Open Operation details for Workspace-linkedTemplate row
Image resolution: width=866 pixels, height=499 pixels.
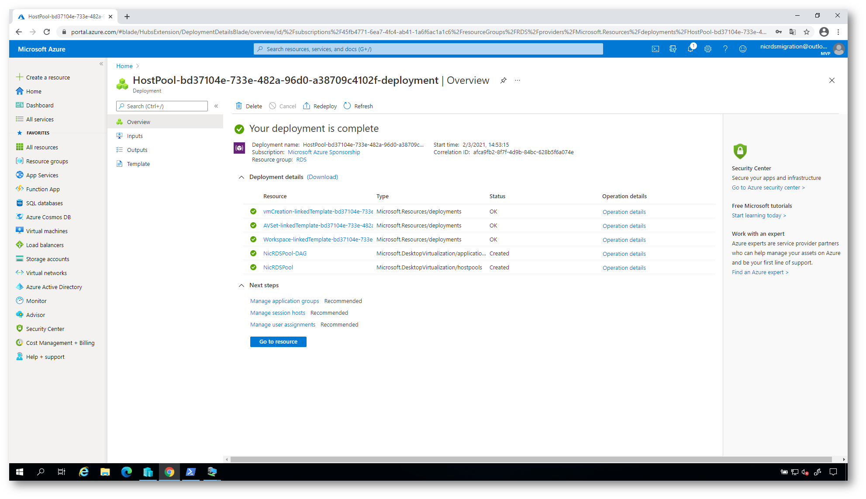pos(624,240)
